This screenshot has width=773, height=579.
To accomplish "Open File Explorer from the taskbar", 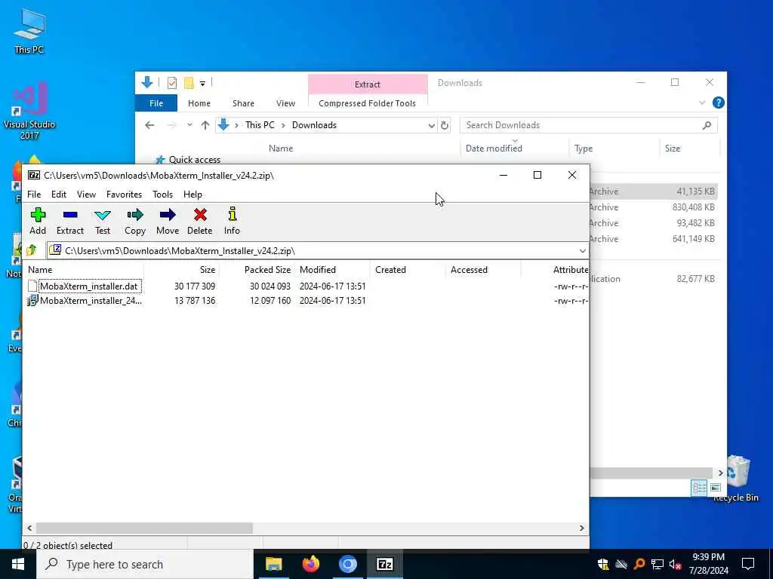I will click(273, 564).
